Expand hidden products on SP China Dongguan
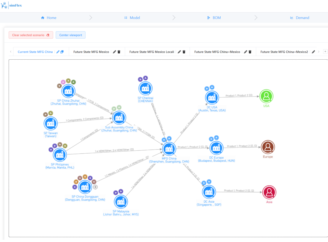 95,187
